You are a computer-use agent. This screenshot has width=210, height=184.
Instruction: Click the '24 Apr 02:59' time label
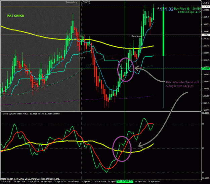(x=100, y=182)
